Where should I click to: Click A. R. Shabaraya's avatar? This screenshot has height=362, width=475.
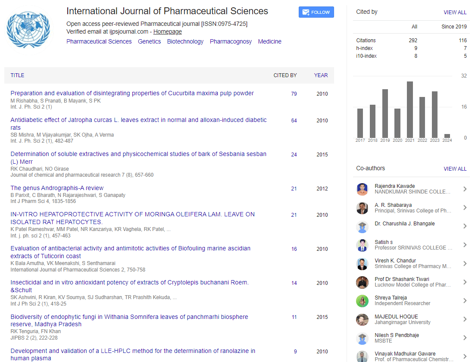tap(362, 208)
